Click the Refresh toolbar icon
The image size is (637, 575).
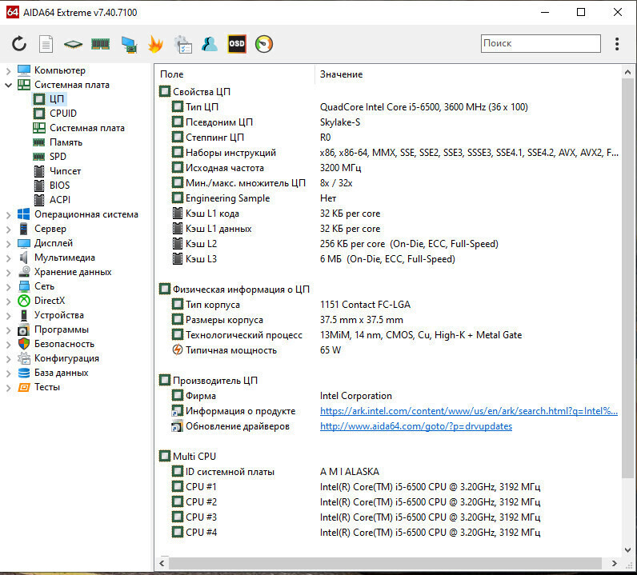click(19, 44)
